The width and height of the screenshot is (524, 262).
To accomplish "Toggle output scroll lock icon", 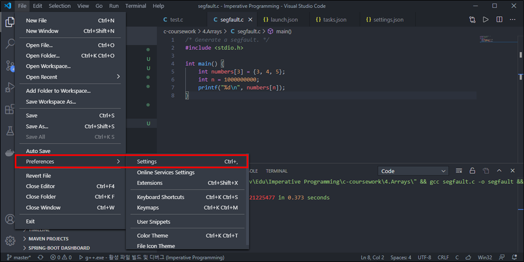I will 472,171.
